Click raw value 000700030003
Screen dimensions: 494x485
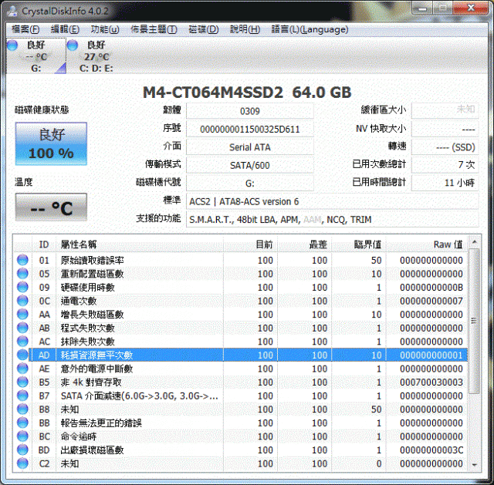coord(431,382)
